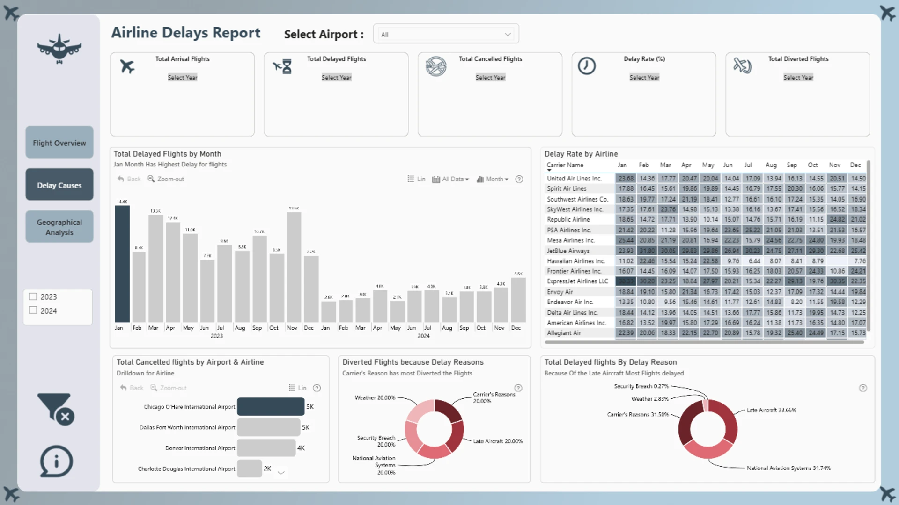The width and height of the screenshot is (899, 505).
Task: Expand the Month grouping dropdown
Action: [x=492, y=179]
